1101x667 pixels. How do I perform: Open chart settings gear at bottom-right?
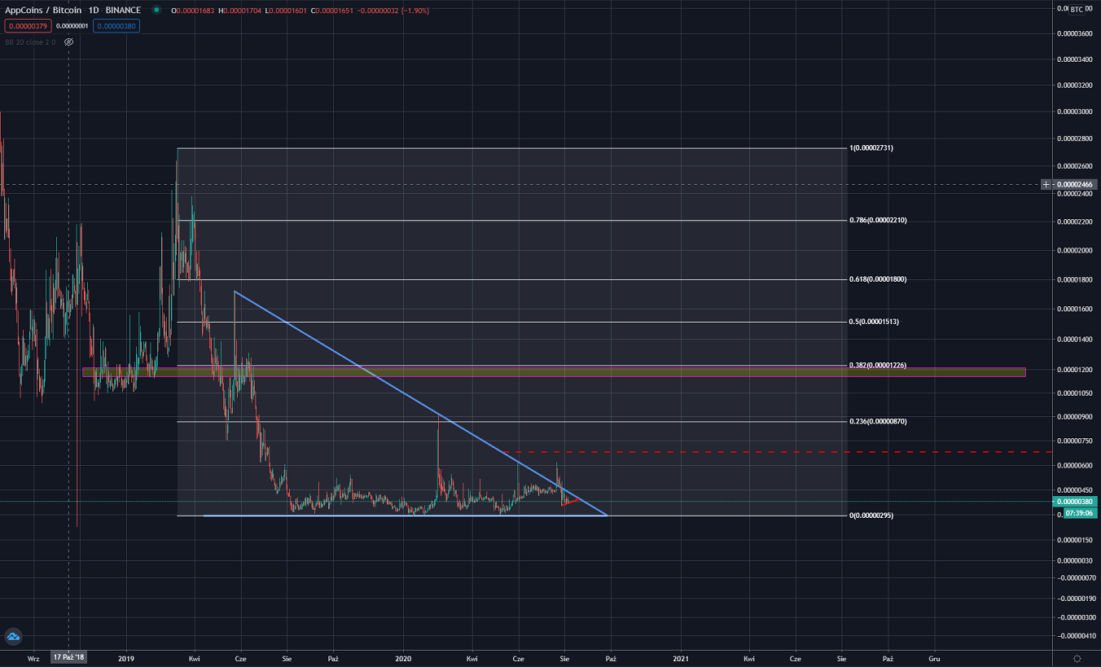coord(1077,658)
